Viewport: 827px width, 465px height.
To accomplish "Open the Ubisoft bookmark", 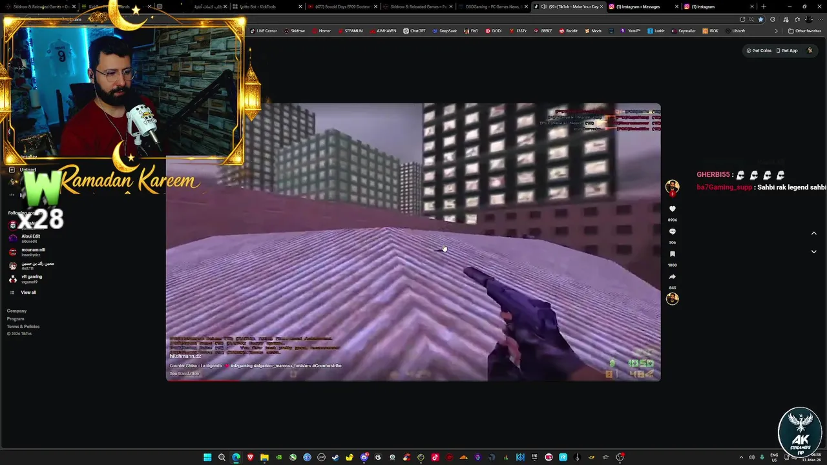I will [x=736, y=31].
